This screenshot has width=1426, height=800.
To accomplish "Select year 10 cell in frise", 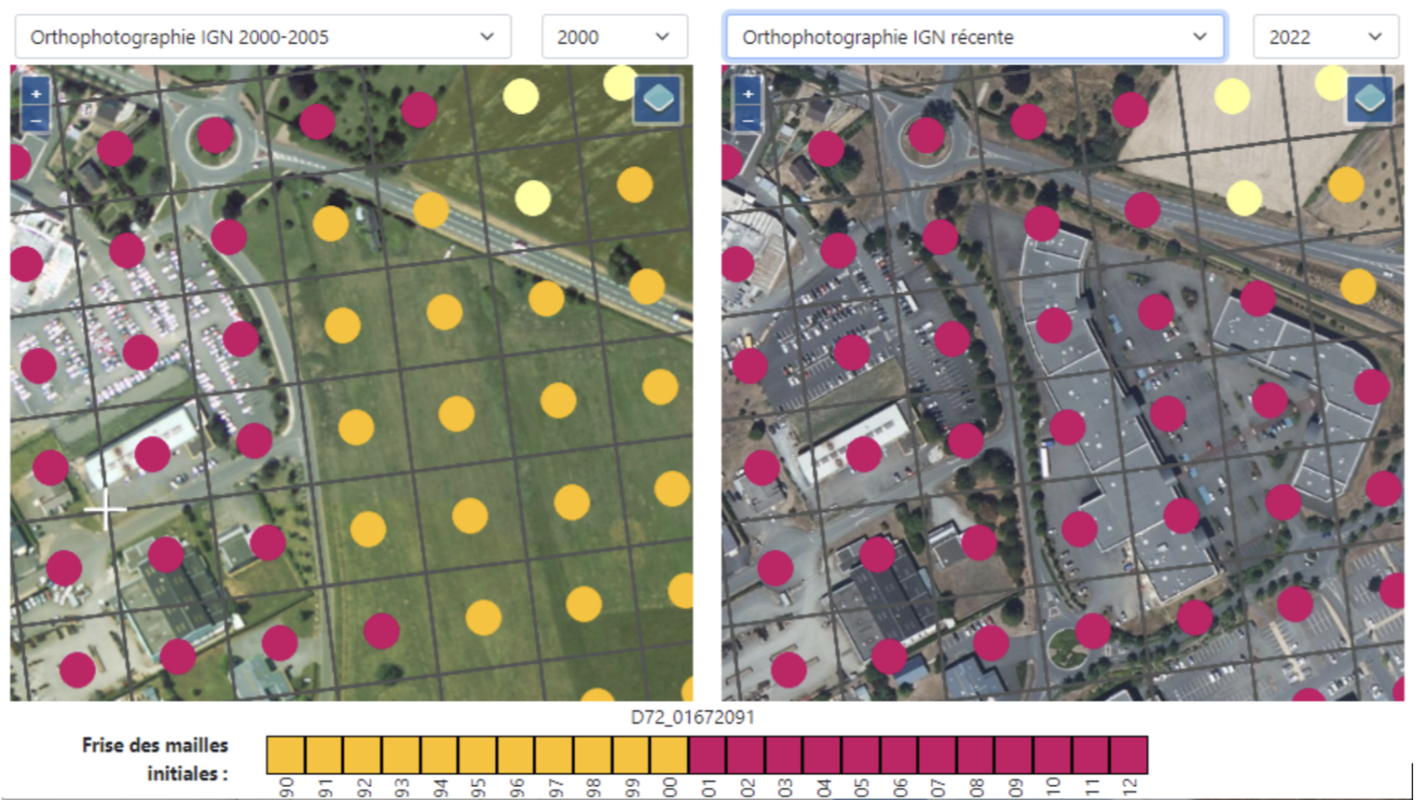I will (x=1053, y=755).
